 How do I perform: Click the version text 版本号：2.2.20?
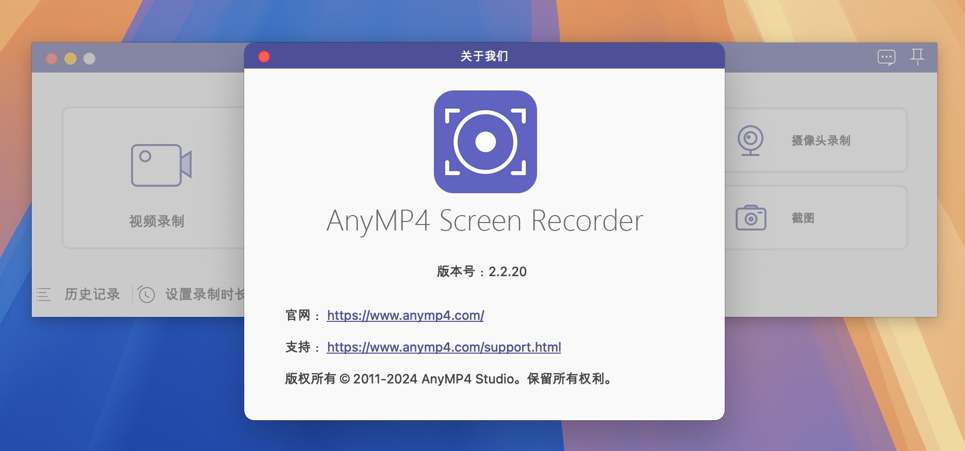click(482, 272)
